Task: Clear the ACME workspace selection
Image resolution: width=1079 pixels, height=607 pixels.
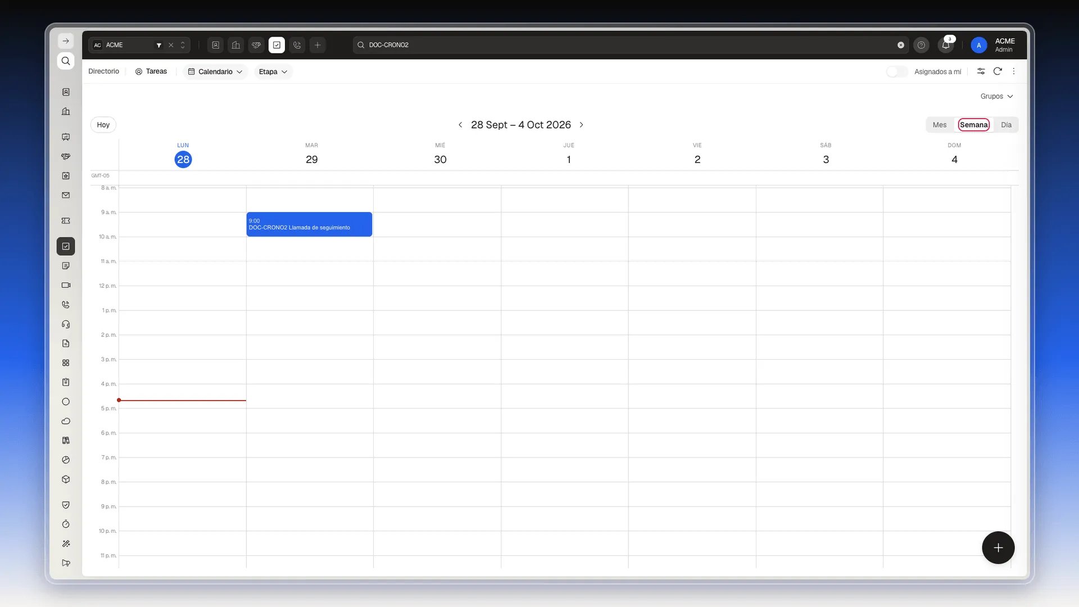Action: pyautogui.click(x=171, y=45)
